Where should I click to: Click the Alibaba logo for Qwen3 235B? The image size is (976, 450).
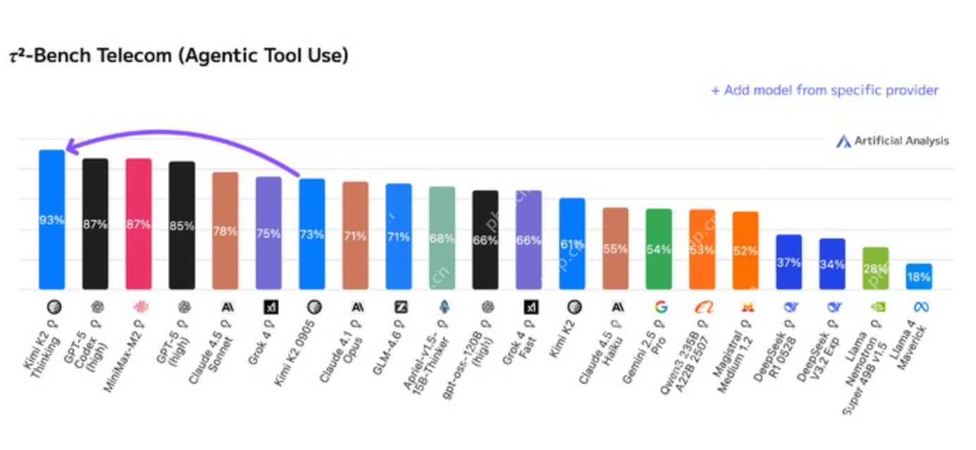704,307
